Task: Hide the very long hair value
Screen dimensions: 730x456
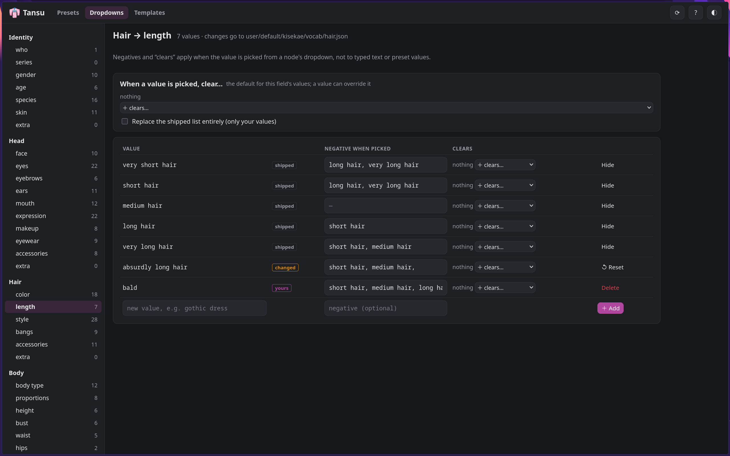Action: (x=608, y=247)
